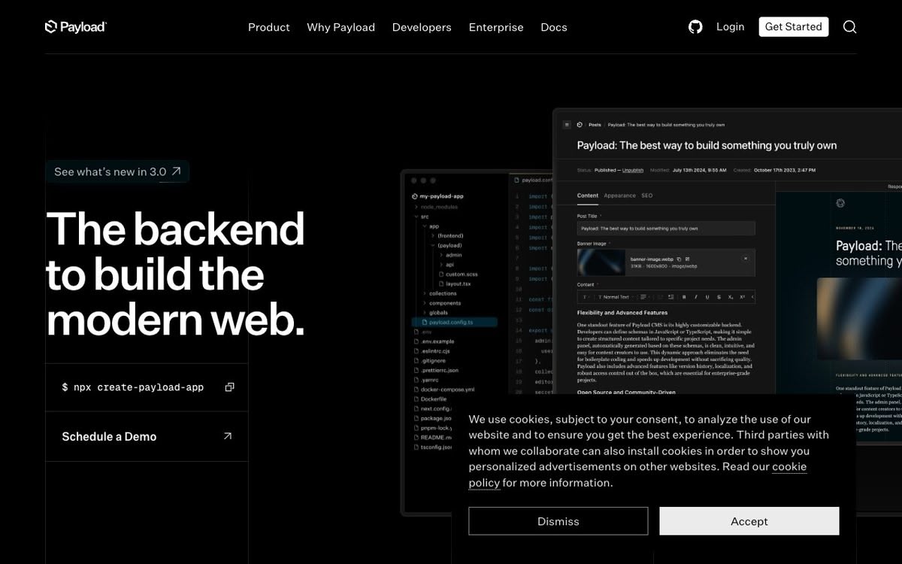
Task: Open the Docs link
Action: click(554, 27)
